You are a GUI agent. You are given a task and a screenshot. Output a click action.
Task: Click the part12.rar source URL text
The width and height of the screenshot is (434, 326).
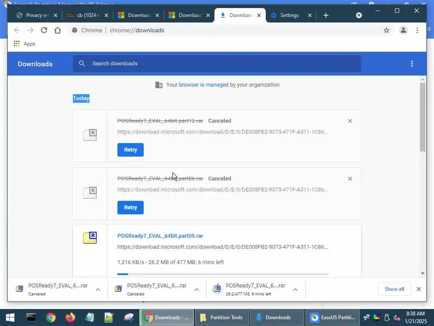(222, 132)
